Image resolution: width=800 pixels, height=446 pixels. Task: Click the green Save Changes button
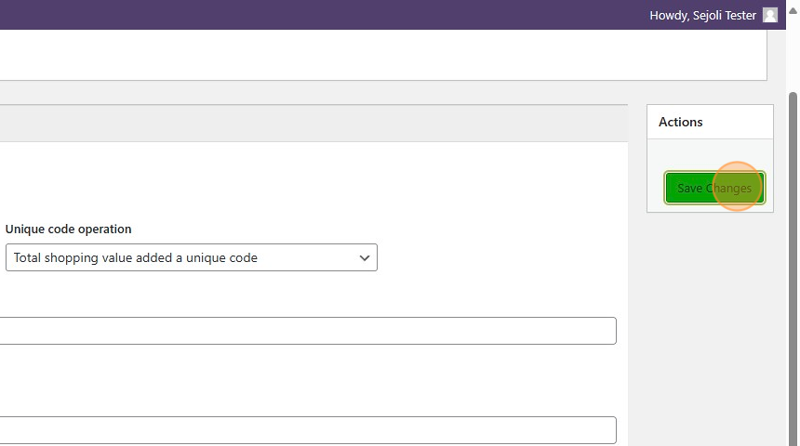714,188
